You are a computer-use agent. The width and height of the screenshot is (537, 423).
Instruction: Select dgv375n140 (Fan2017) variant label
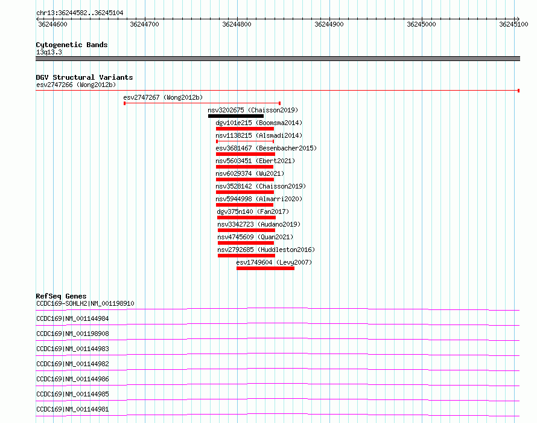253,211
